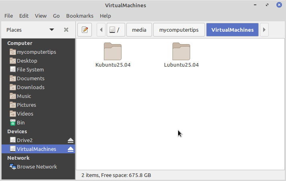Screen dimensions: 286x181
Task: Close the Places sidebar panel
Action: (66, 30)
